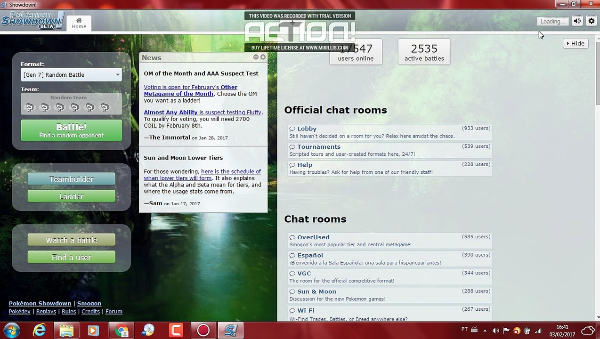Open the network signal tray icon
Image resolution: width=600 pixels, height=339 pixels.
[x=538, y=331]
